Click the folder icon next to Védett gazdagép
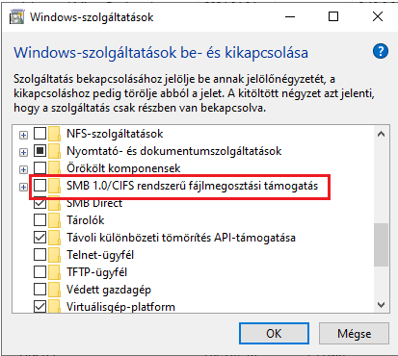Screen dimensions: 398x356 coord(55,290)
